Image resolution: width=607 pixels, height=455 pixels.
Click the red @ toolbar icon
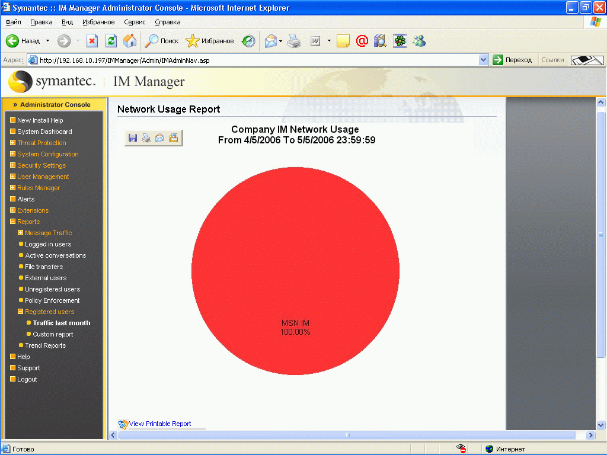click(362, 41)
